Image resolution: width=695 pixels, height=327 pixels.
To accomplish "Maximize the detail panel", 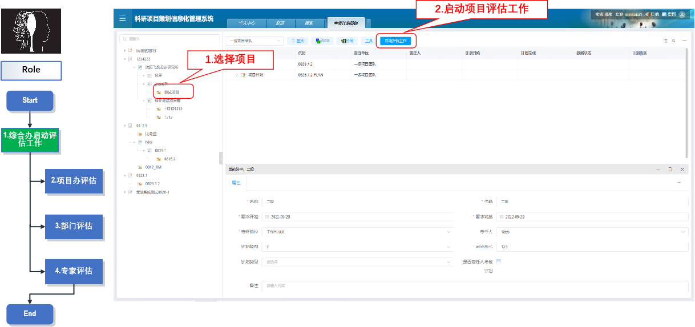I will tap(670, 169).
